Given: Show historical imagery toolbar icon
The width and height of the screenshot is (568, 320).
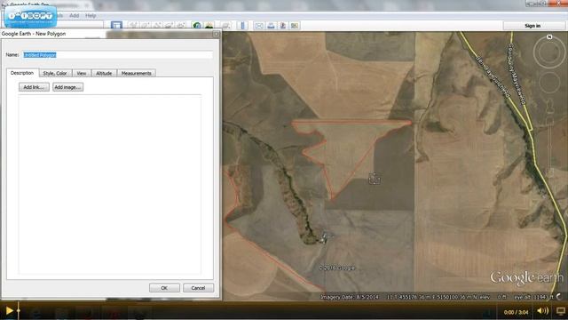Looking at the screenshot, I should 197,26.
